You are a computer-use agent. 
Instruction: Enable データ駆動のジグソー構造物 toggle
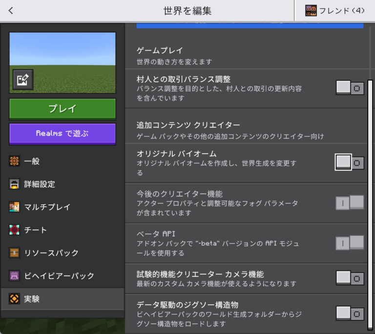[350, 313]
